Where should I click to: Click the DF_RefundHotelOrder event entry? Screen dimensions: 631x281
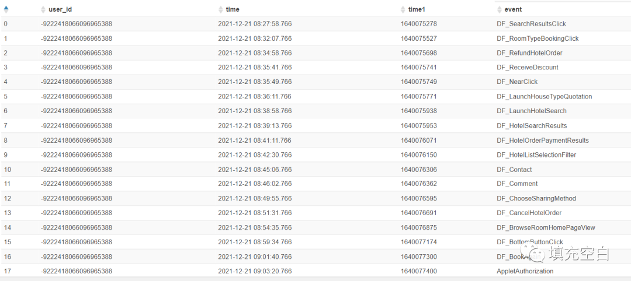coord(529,53)
